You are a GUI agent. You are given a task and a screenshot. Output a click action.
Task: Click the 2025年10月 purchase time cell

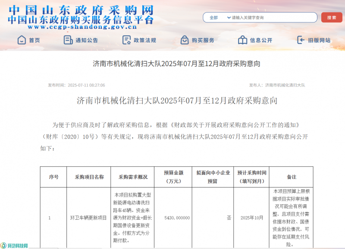click(252, 218)
